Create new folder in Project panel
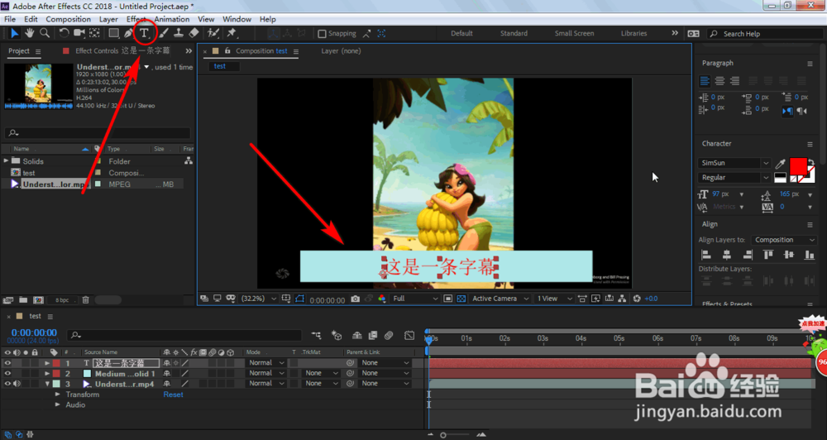 tap(23, 299)
